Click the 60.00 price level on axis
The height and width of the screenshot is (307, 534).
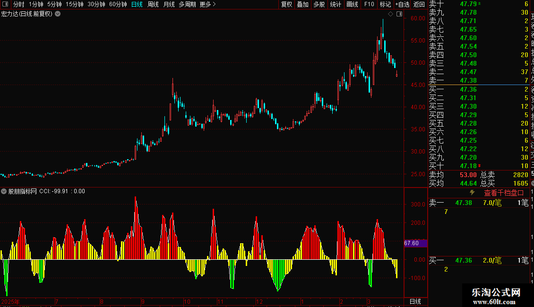click(x=418, y=18)
